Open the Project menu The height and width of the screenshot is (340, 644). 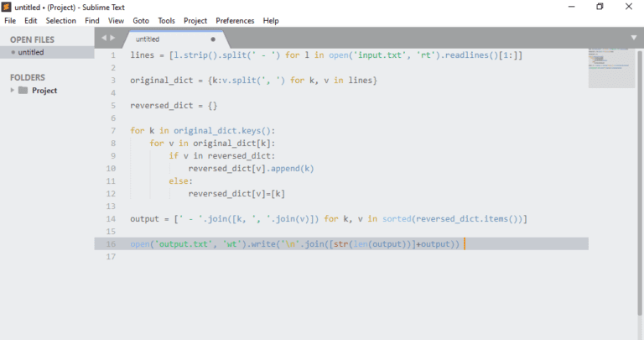[195, 20]
